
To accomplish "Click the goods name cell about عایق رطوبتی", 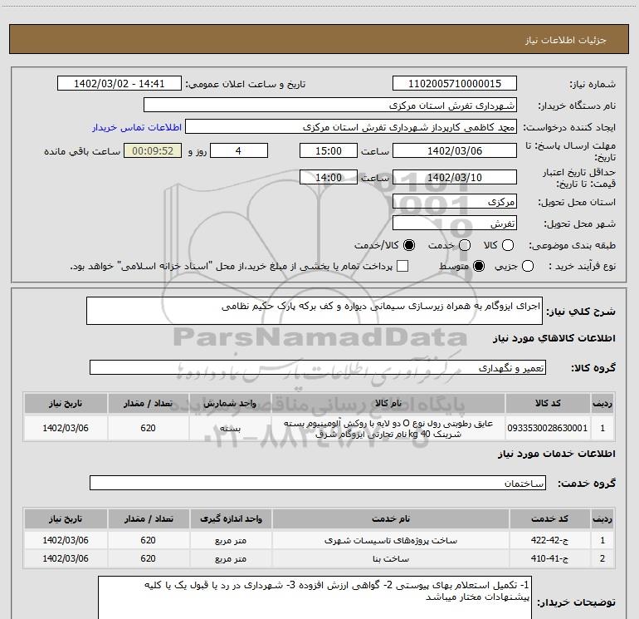I will pos(388,429).
